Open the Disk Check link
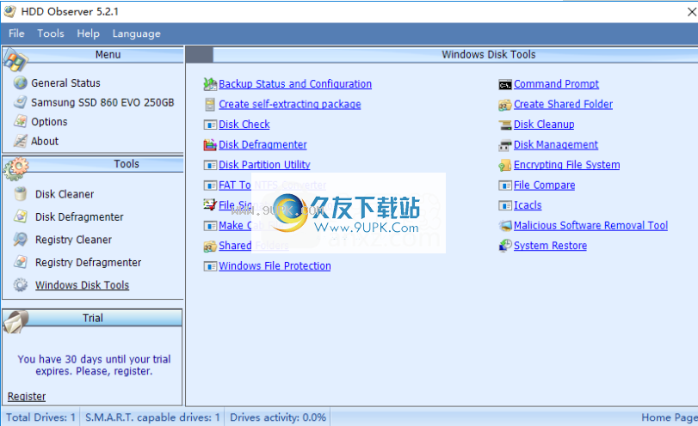698x426 pixels. (x=244, y=125)
